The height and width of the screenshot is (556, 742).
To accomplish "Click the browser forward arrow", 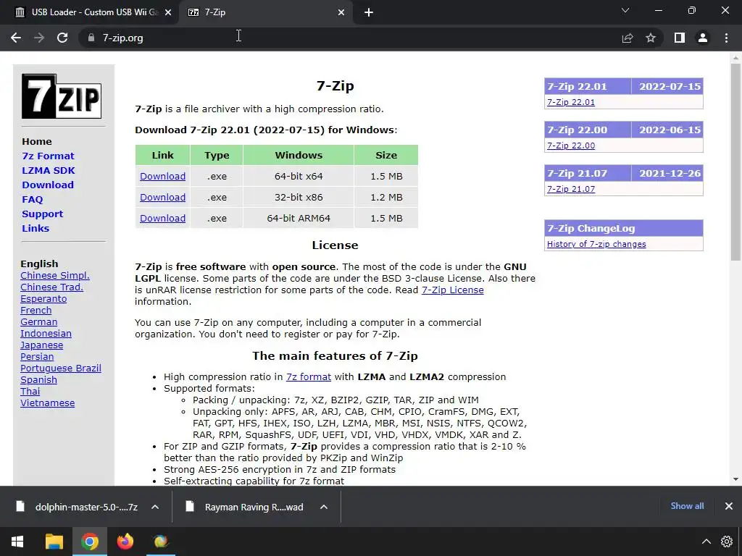I will coord(39,38).
